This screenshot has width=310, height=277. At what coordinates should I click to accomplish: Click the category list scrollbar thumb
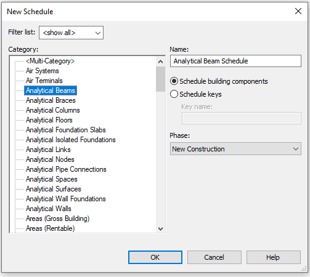161,79
